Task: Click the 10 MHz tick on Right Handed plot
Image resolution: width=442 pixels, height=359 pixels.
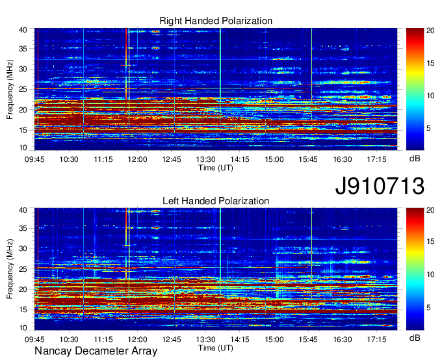Action: click(x=23, y=148)
